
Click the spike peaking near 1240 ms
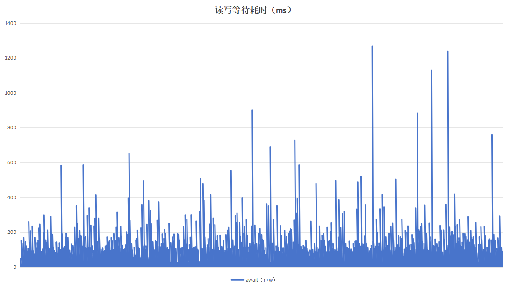click(x=448, y=159)
